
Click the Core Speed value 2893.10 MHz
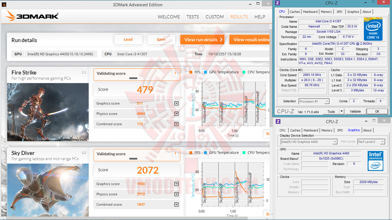(313, 75)
